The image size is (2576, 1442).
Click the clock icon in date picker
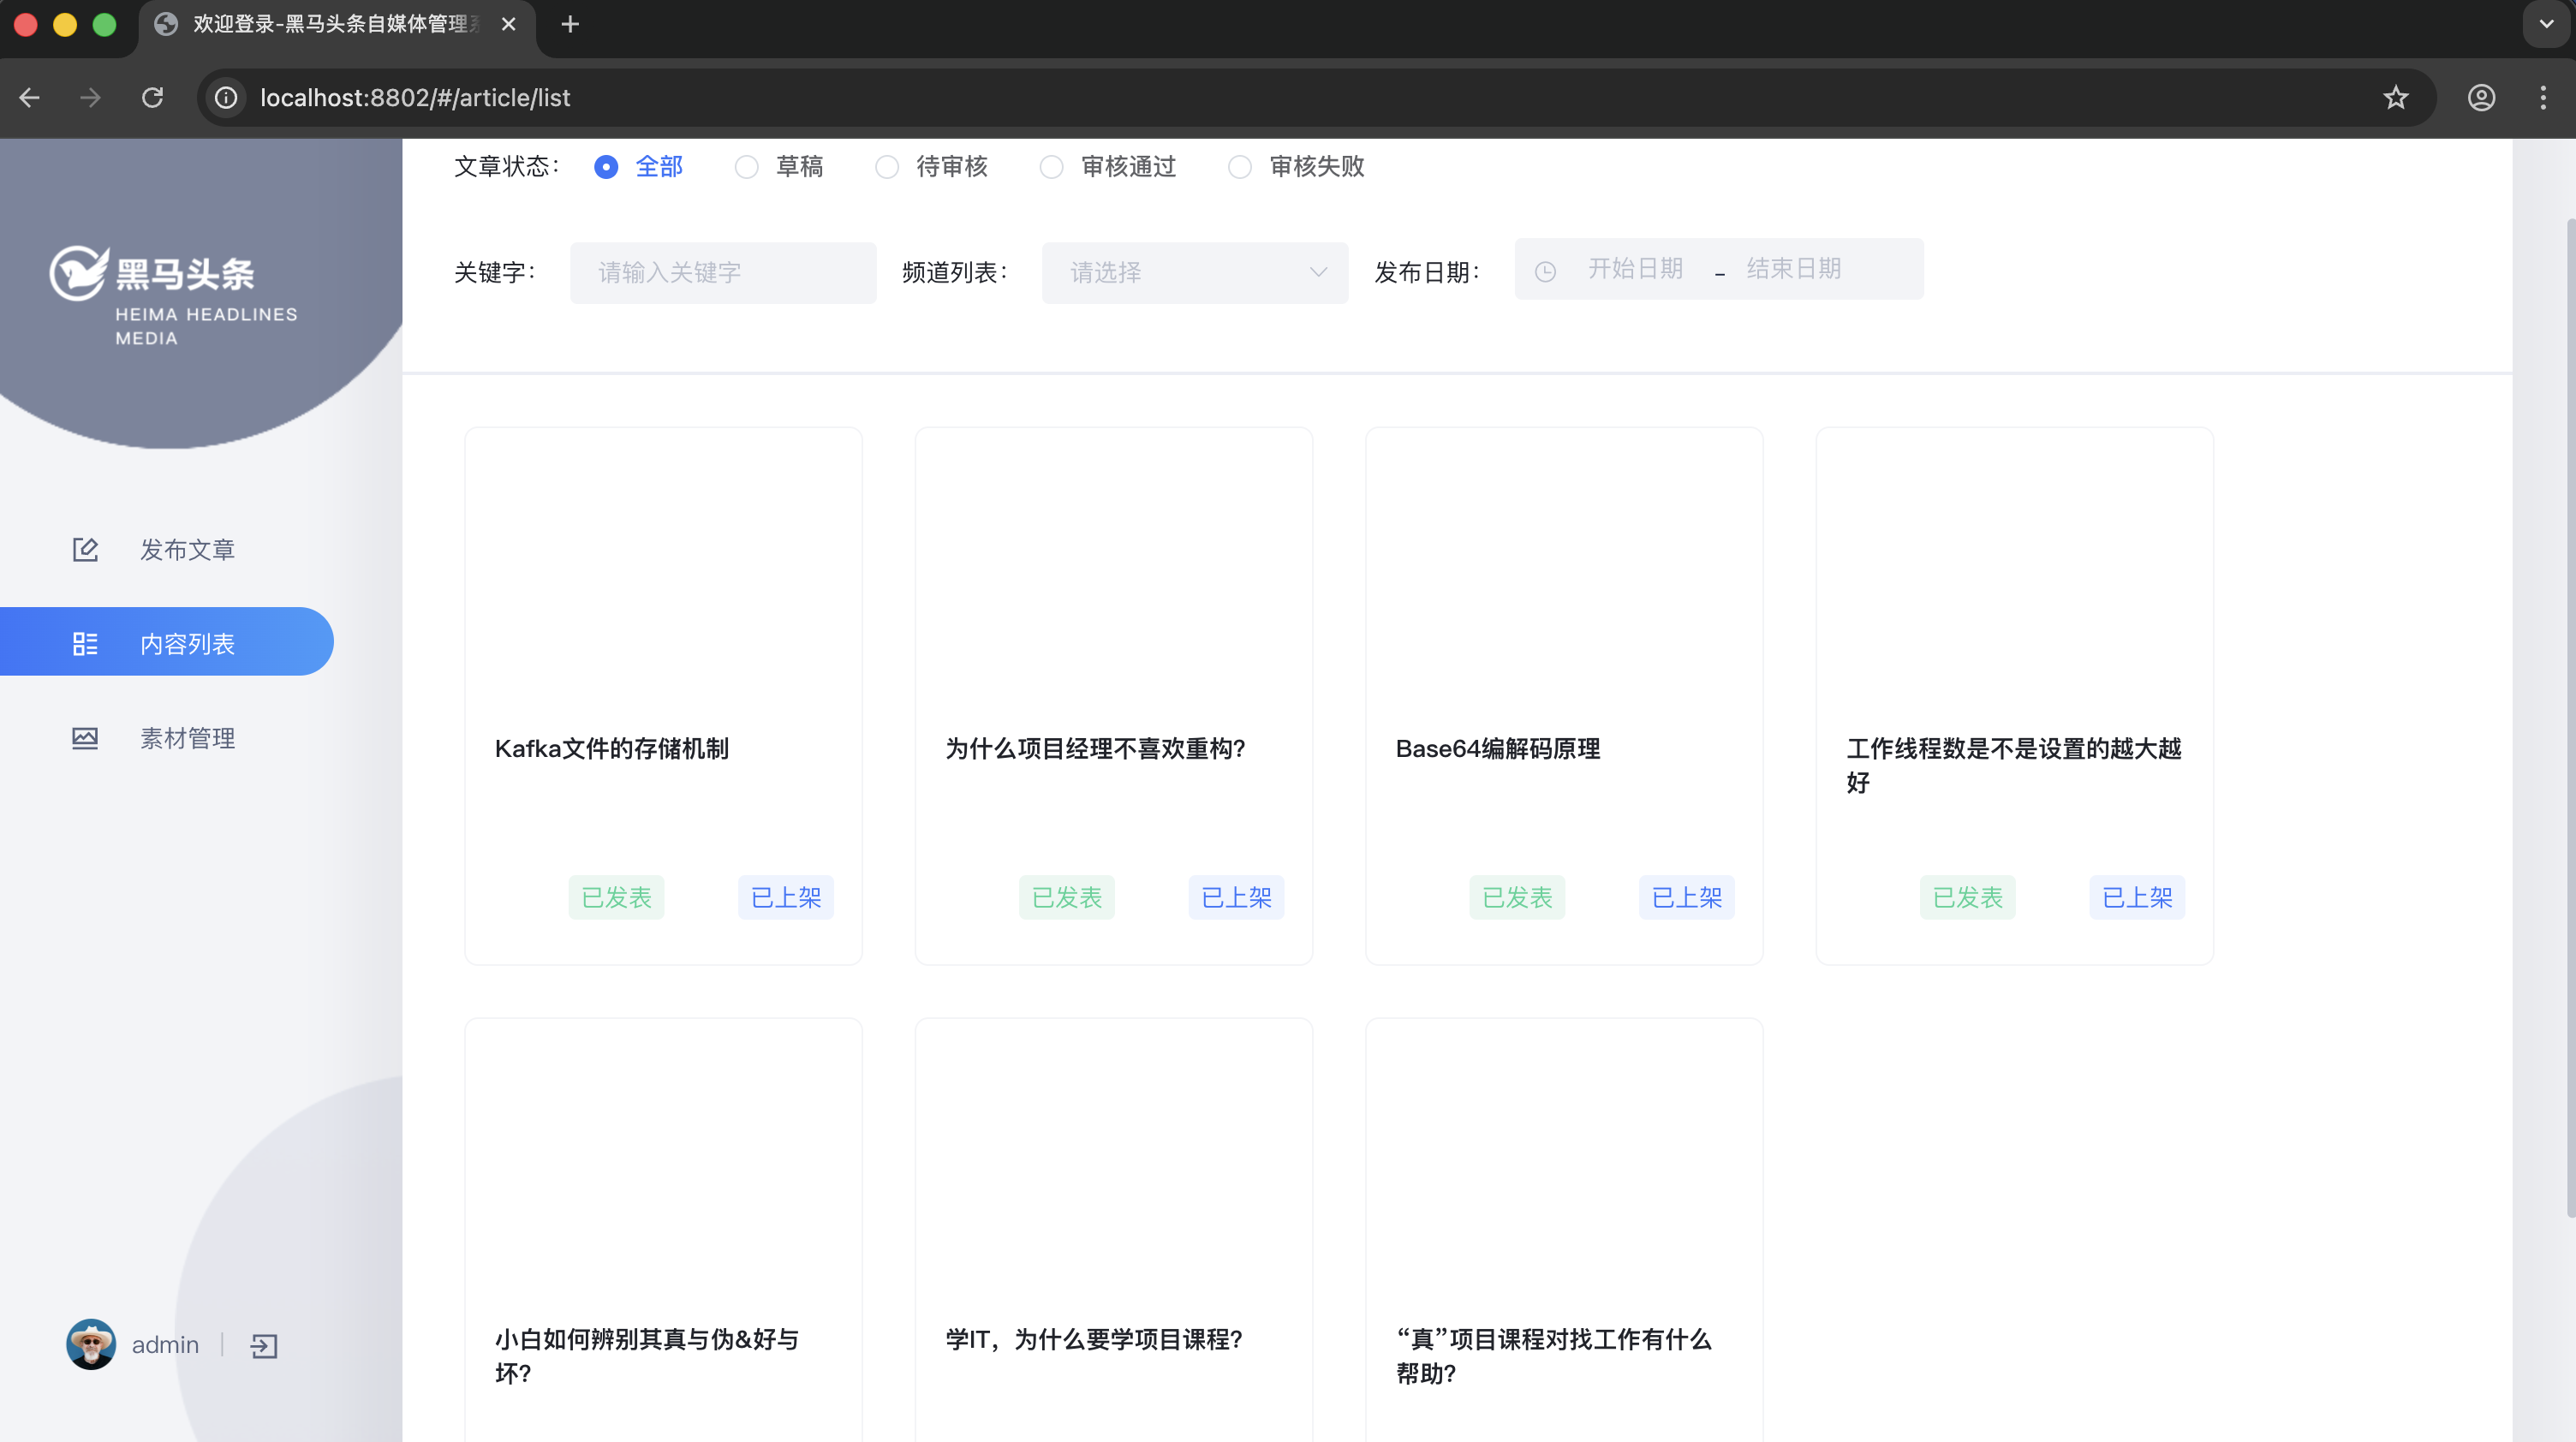[x=1545, y=271]
